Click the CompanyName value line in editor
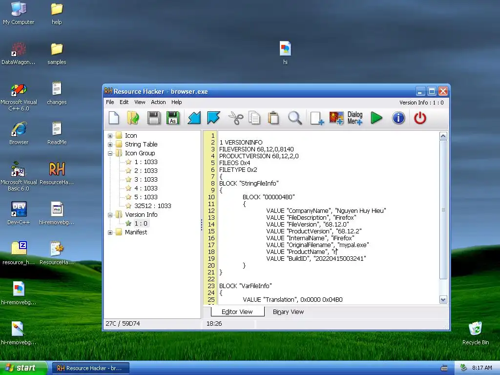This screenshot has width=500, height=375. [x=326, y=211]
